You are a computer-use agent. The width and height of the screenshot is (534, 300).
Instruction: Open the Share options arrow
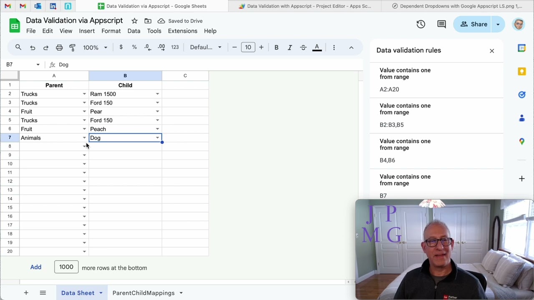(x=498, y=24)
